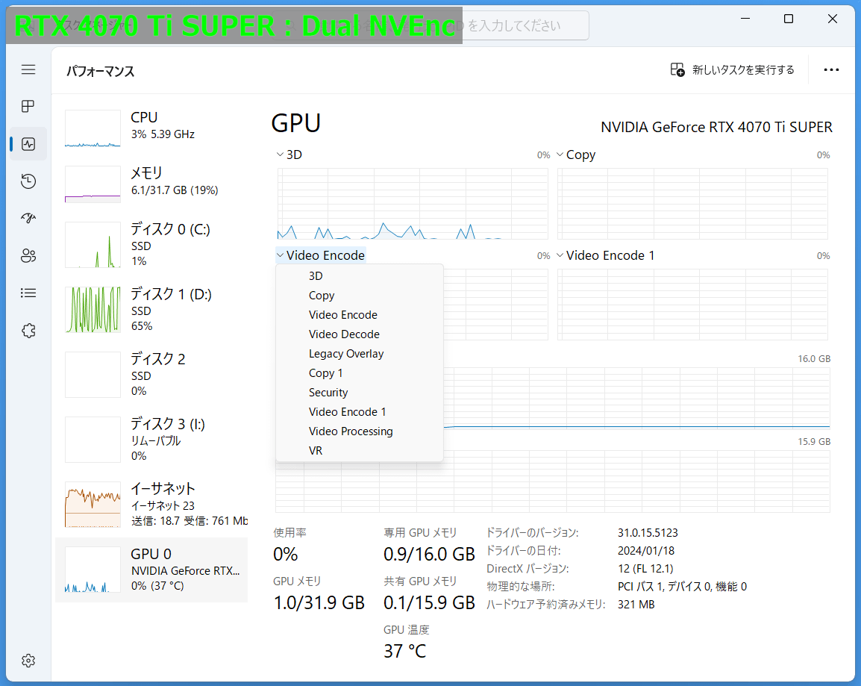Click the Copy engine usage graph
861x686 pixels.
(692, 203)
